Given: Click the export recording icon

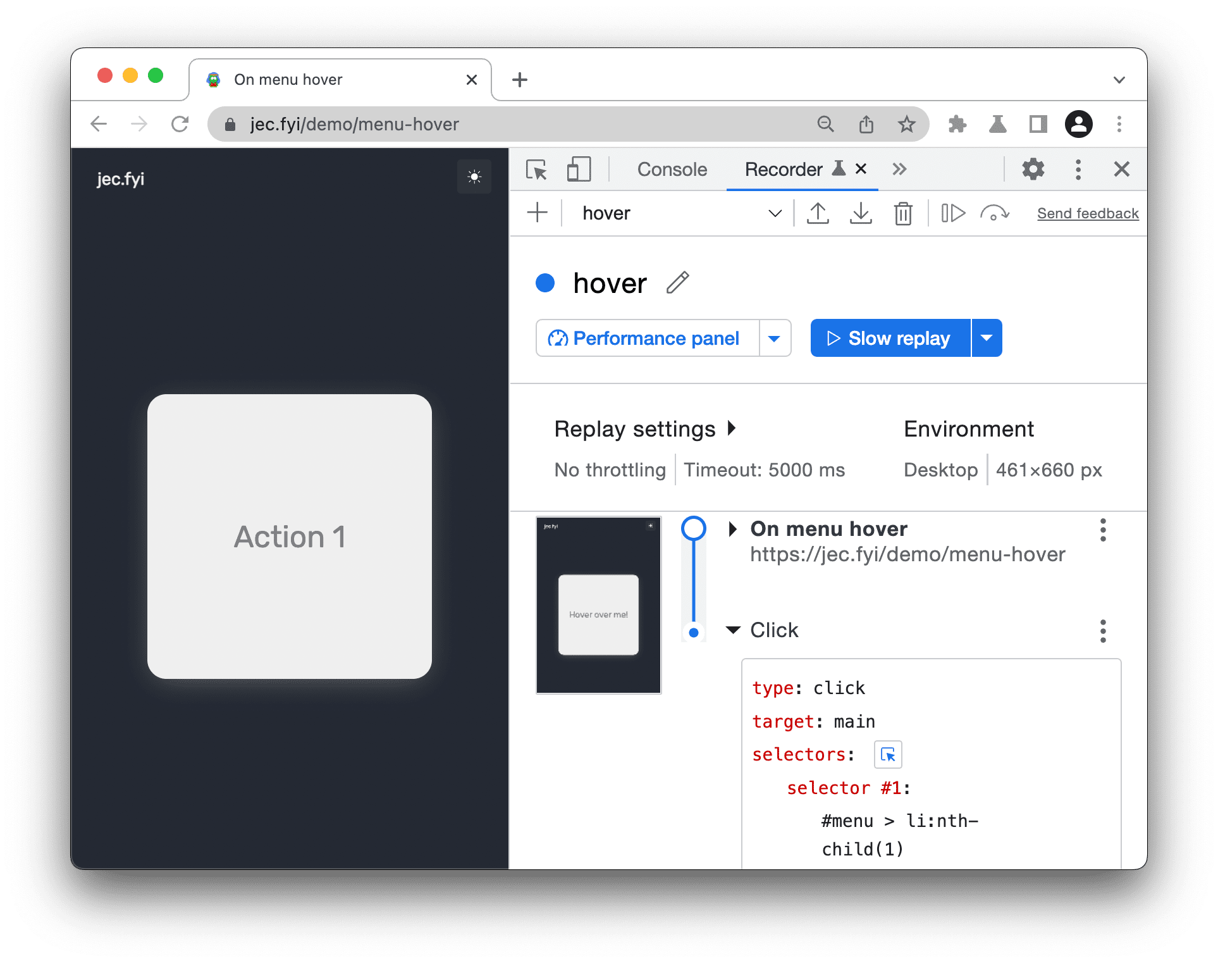Looking at the screenshot, I should 818,214.
